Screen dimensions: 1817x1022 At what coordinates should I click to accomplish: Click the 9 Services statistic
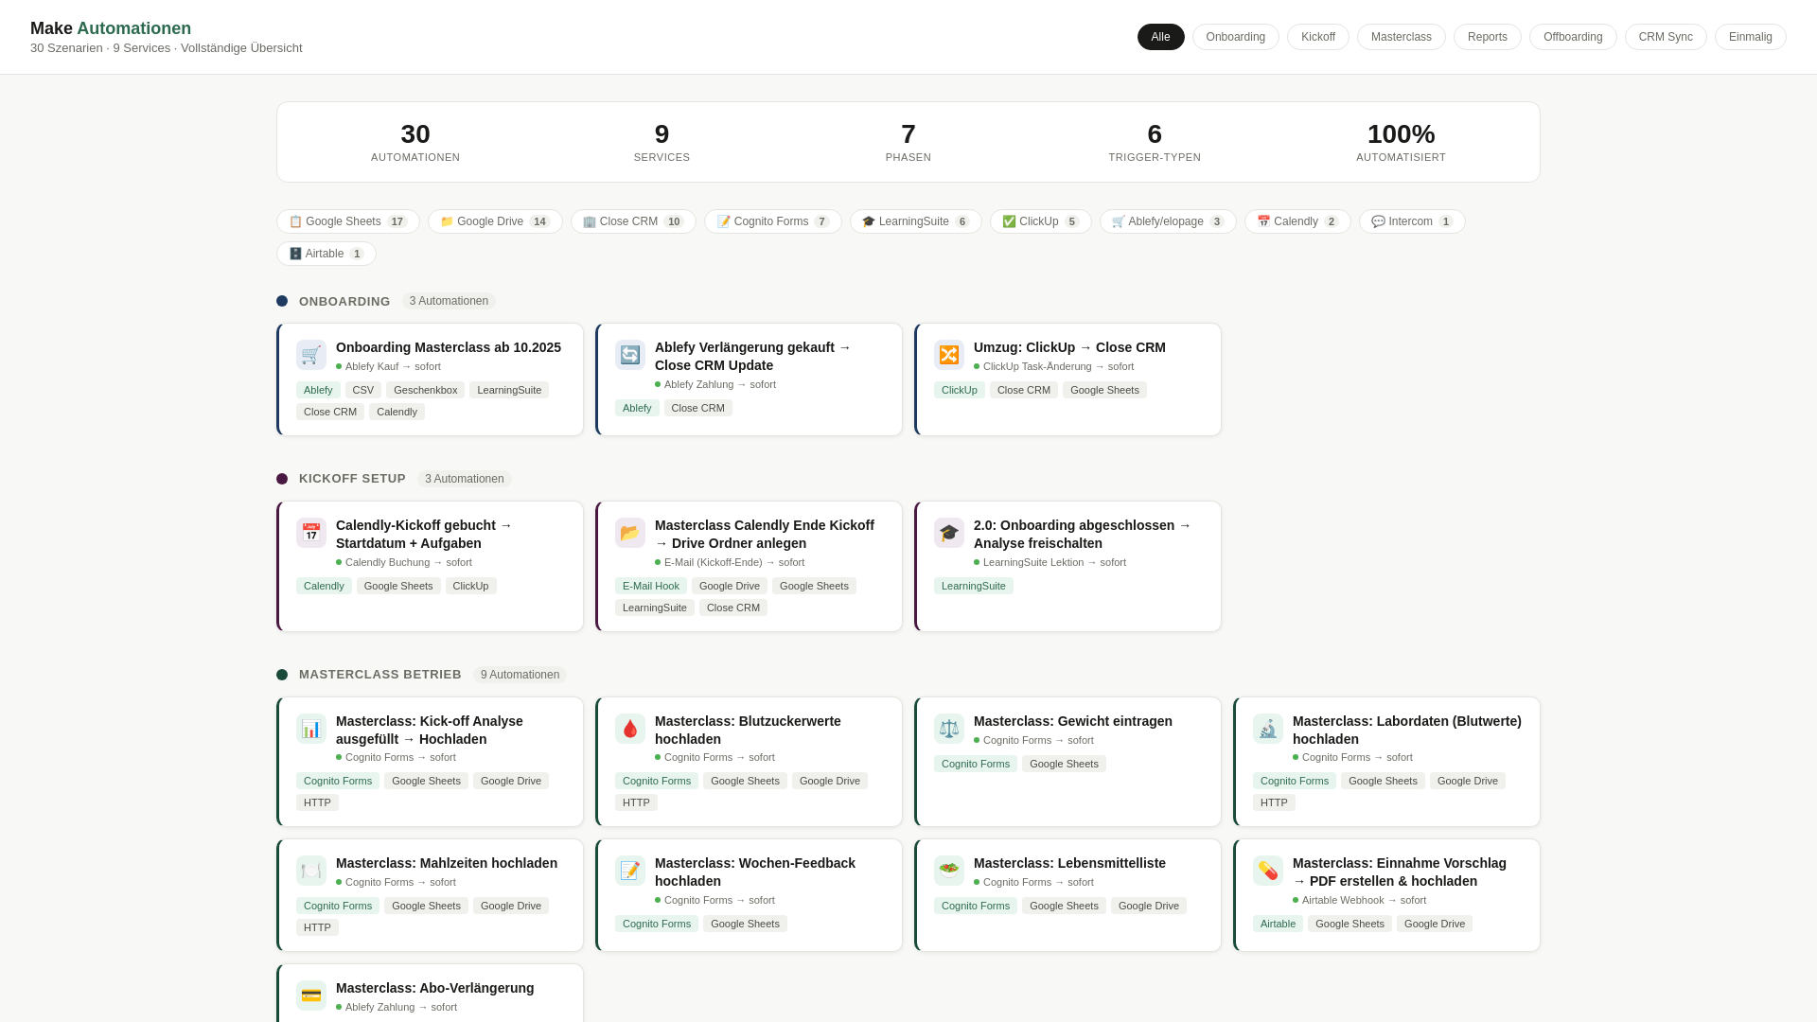coord(662,142)
